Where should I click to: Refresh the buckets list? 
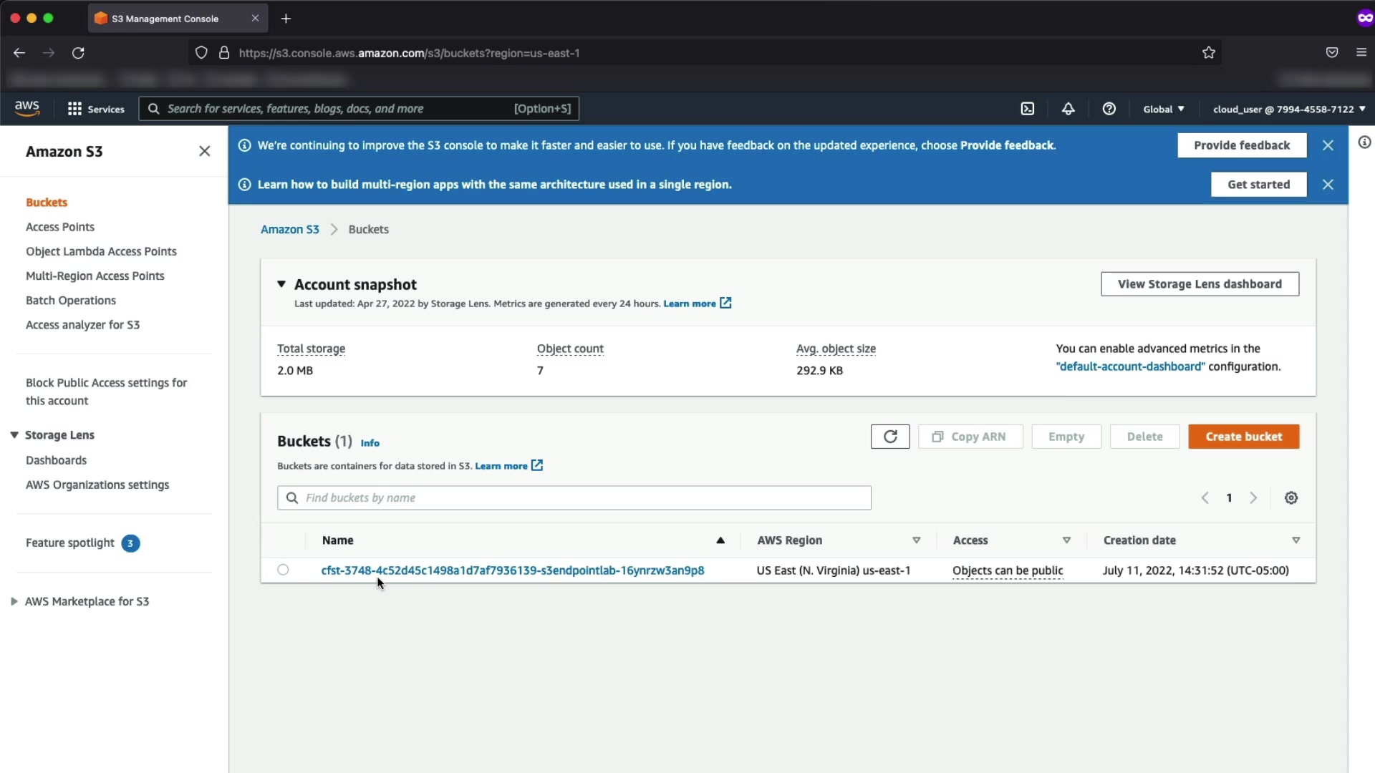click(x=889, y=437)
